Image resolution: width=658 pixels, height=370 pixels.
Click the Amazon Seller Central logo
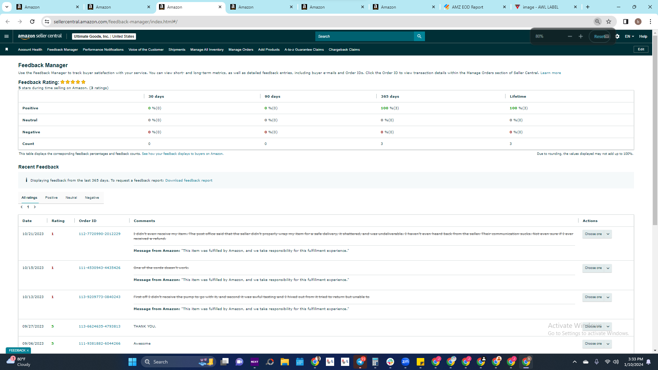coord(40,36)
